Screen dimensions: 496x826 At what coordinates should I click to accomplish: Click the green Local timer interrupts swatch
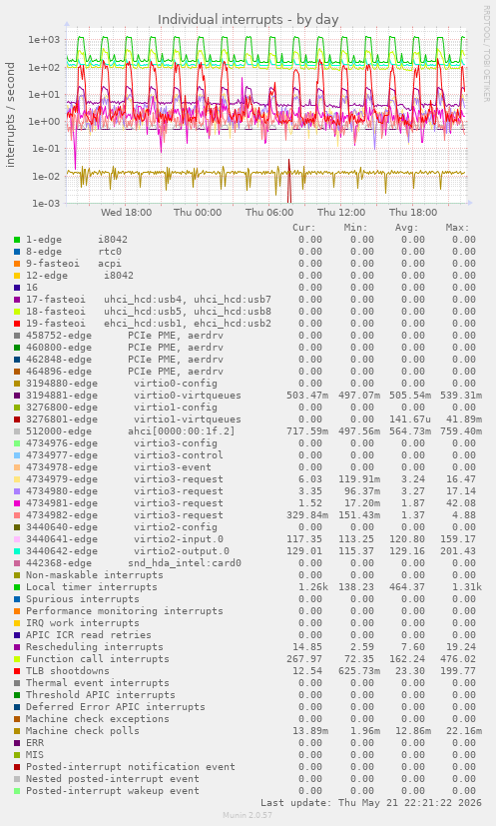17,587
